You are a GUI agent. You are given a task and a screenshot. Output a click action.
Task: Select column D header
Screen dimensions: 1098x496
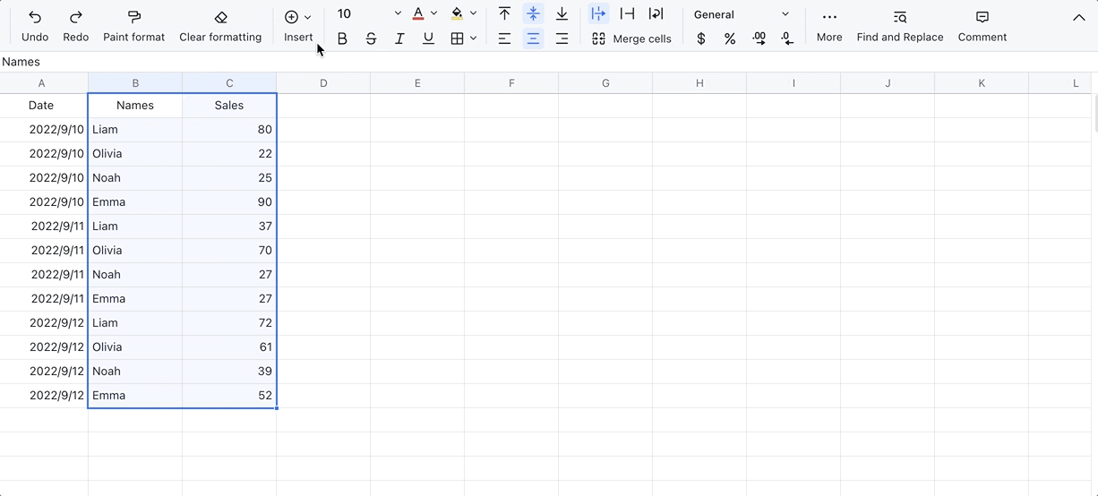(x=323, y=83)
